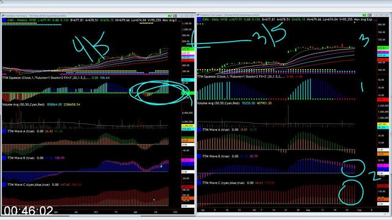Click Jun label on daily time axis
Image resolution: width=392 pixels, height=220 pixels.
tap(203, 210)
